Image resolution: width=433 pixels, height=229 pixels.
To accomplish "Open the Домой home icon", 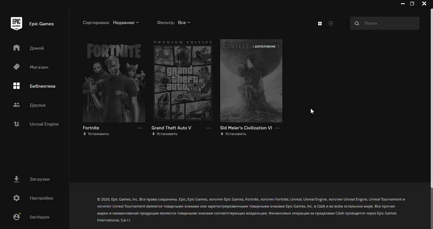I will (16, 48).
